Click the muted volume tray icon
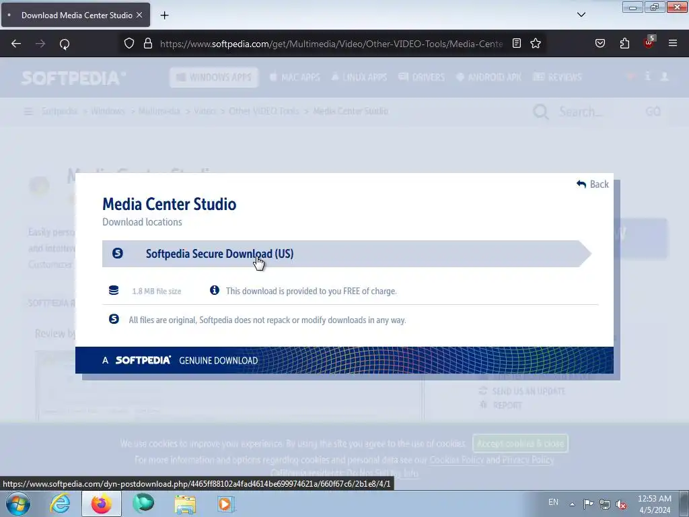 tap(621, 504)
